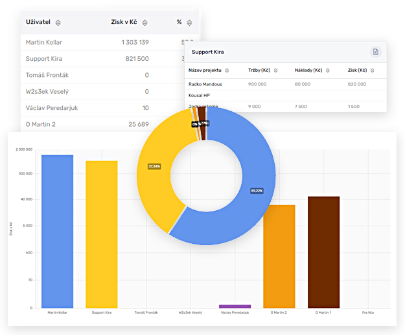The image size is (405, 335).
Task: Sort by Zisk (Kč) arrows icon
Action: (x=373, y=70)
